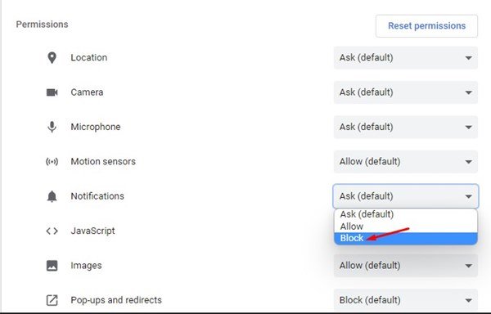Screen dimensions: 491x314
Task: Click the Camera icon
Action: click(52, 92)
